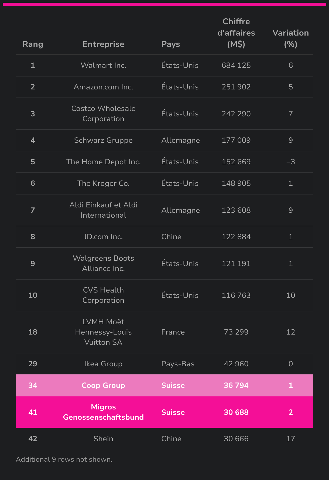Click the Ikea Group company name
This screenshot has width=329, height=480.
tap(103, 364)
